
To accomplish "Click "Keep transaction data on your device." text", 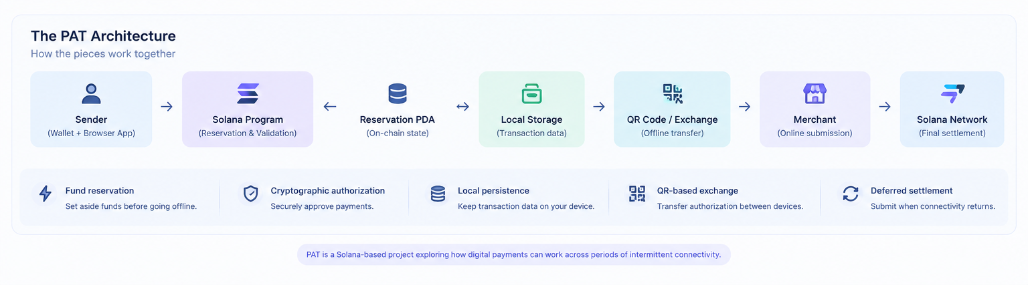I will click(x=526, y=206).
